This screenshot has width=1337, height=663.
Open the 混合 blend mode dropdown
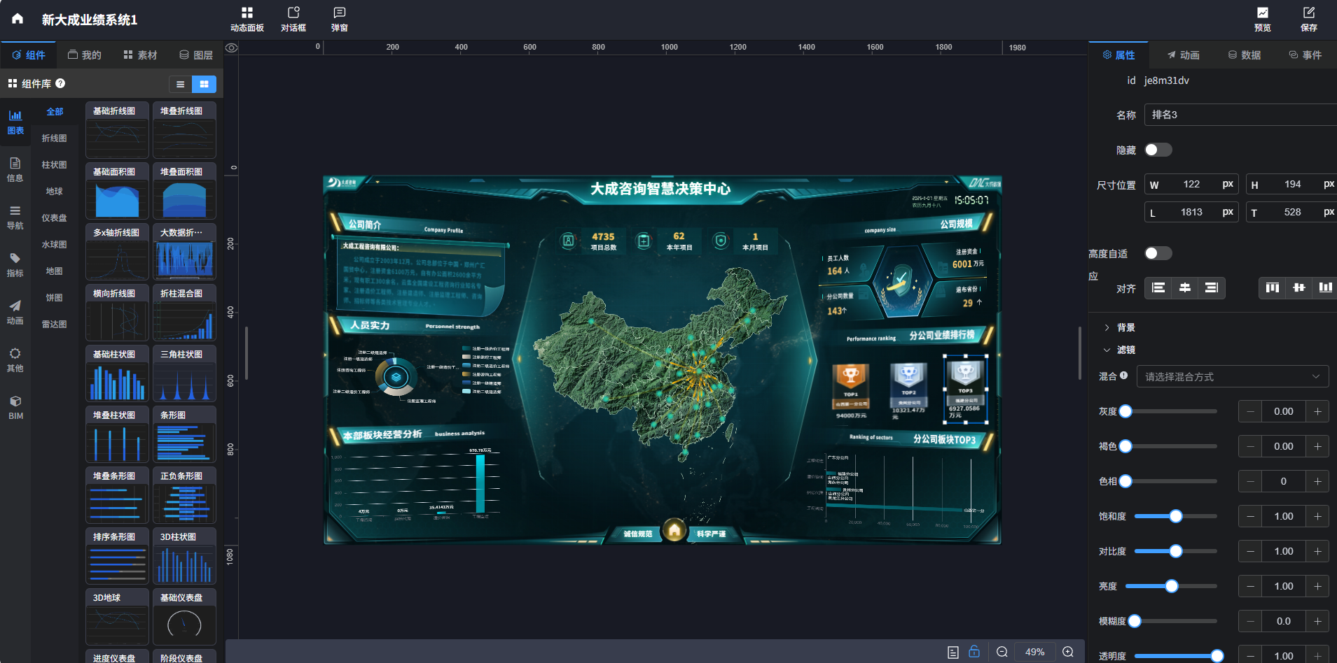[x=1232, y=377]
